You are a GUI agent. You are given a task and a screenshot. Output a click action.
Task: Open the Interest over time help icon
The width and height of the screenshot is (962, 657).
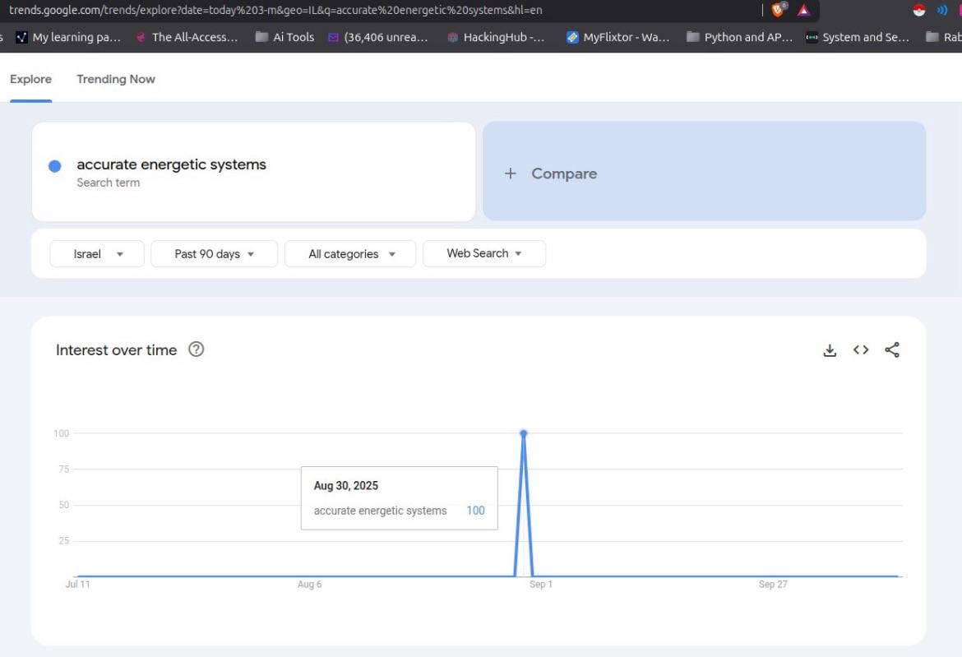point(197,349)
